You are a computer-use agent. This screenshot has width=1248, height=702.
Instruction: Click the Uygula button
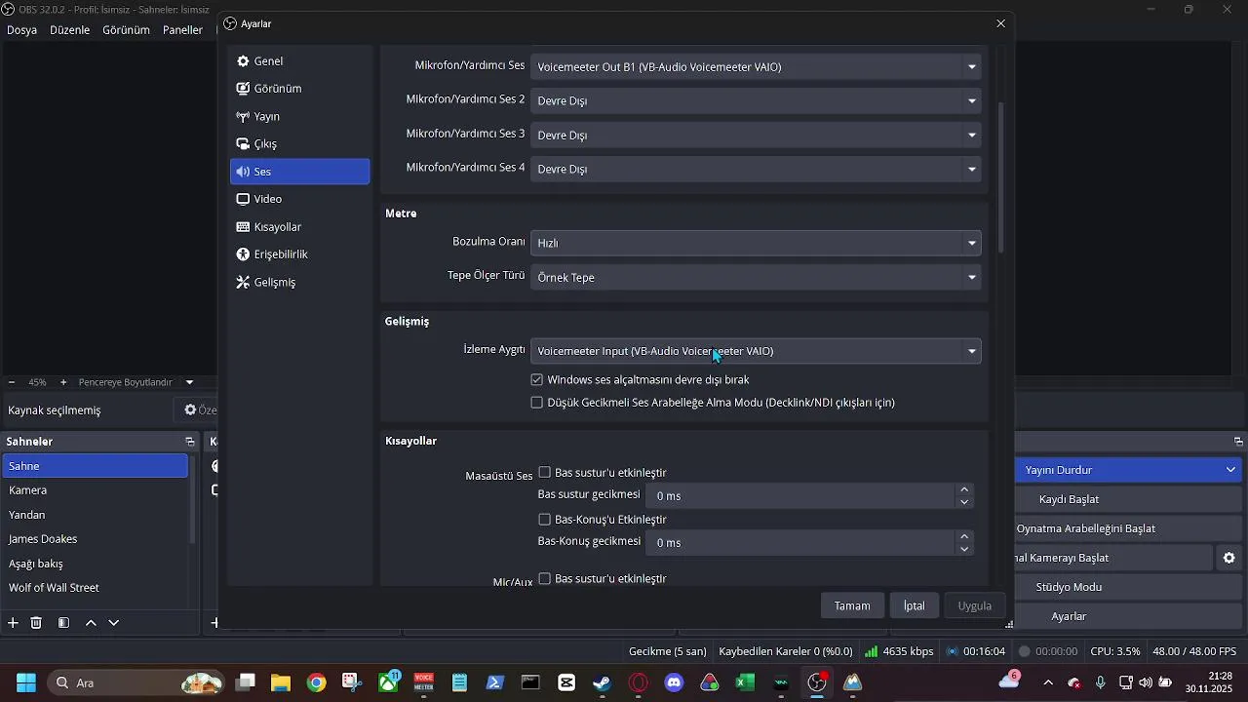click(x=975, y=605)
